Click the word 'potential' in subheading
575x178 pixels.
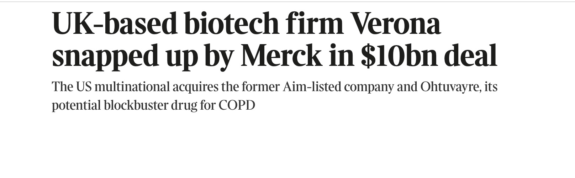click(x=77, y=106)
